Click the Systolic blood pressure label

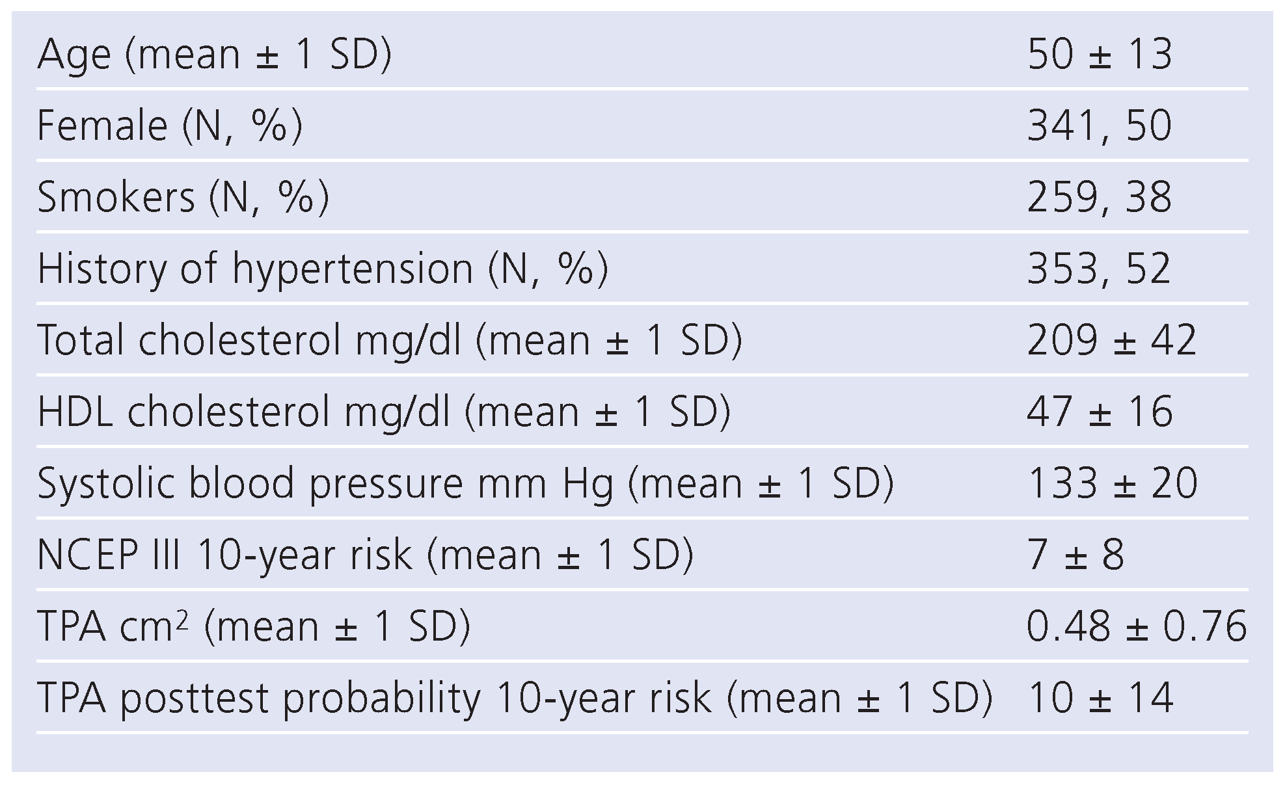[x=465, y=483]
